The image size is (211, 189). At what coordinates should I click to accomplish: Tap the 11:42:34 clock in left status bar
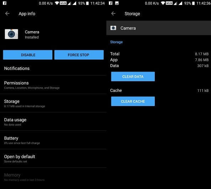point(97,3)
